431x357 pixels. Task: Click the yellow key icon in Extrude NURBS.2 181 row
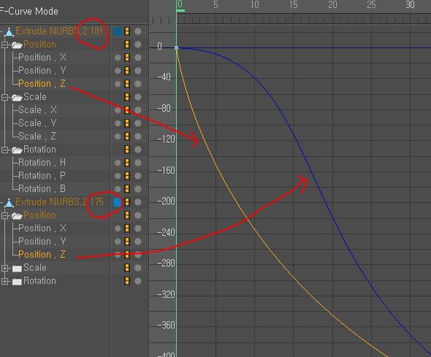click(x=126, y=31)
